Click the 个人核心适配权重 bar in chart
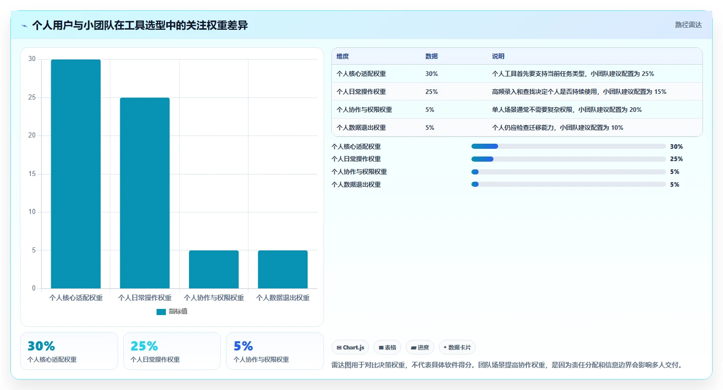This screenshot has height=390, width=723. point(75,174)
